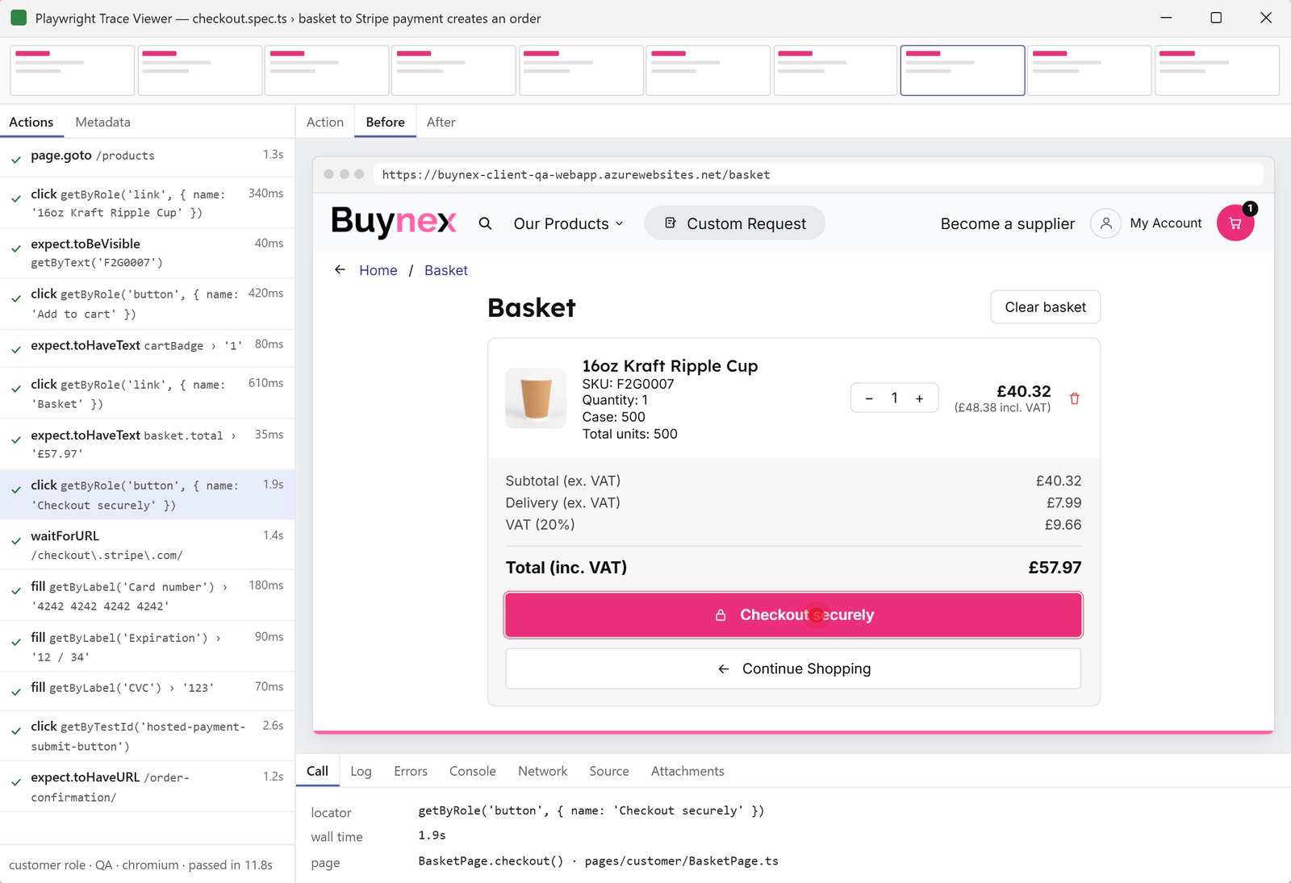Image resolution: width=1291 pixels, height=883 pixels.
Task: Select the page.goto /products action
Action: 147,156
